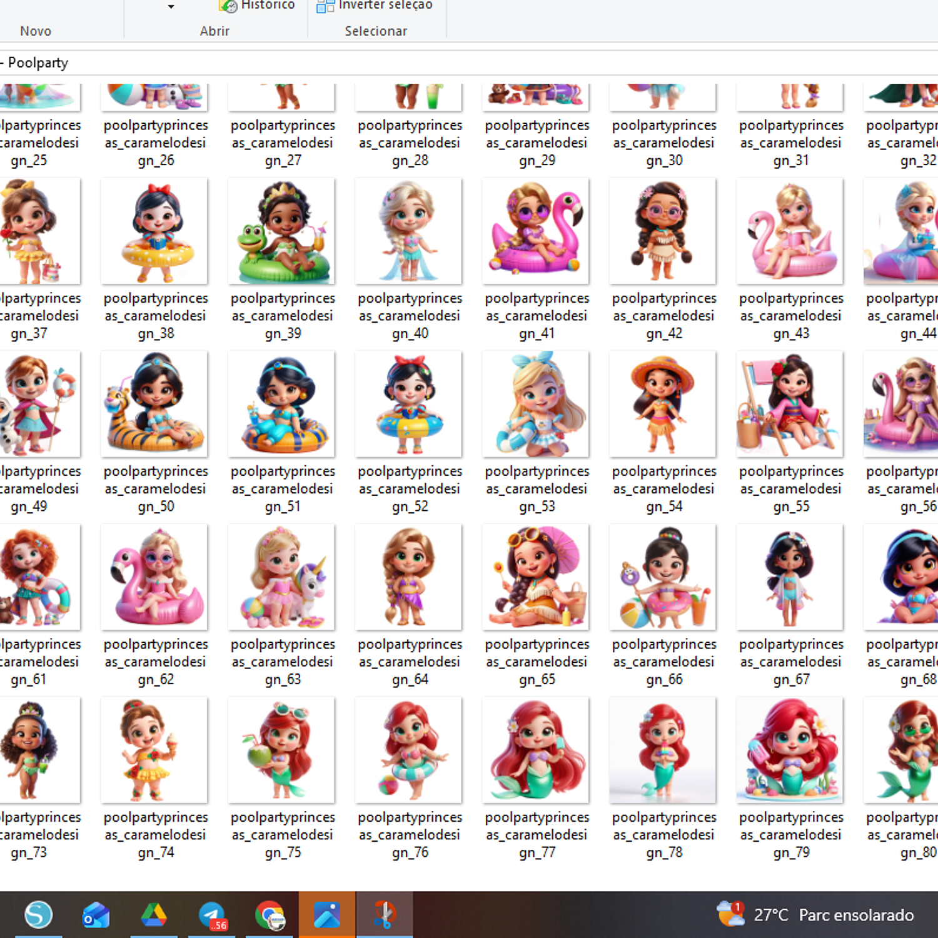This screenshot has height=938, width=938.
Task: Expand the dropdown arrow in Abrir group
Action: [171, 7]
